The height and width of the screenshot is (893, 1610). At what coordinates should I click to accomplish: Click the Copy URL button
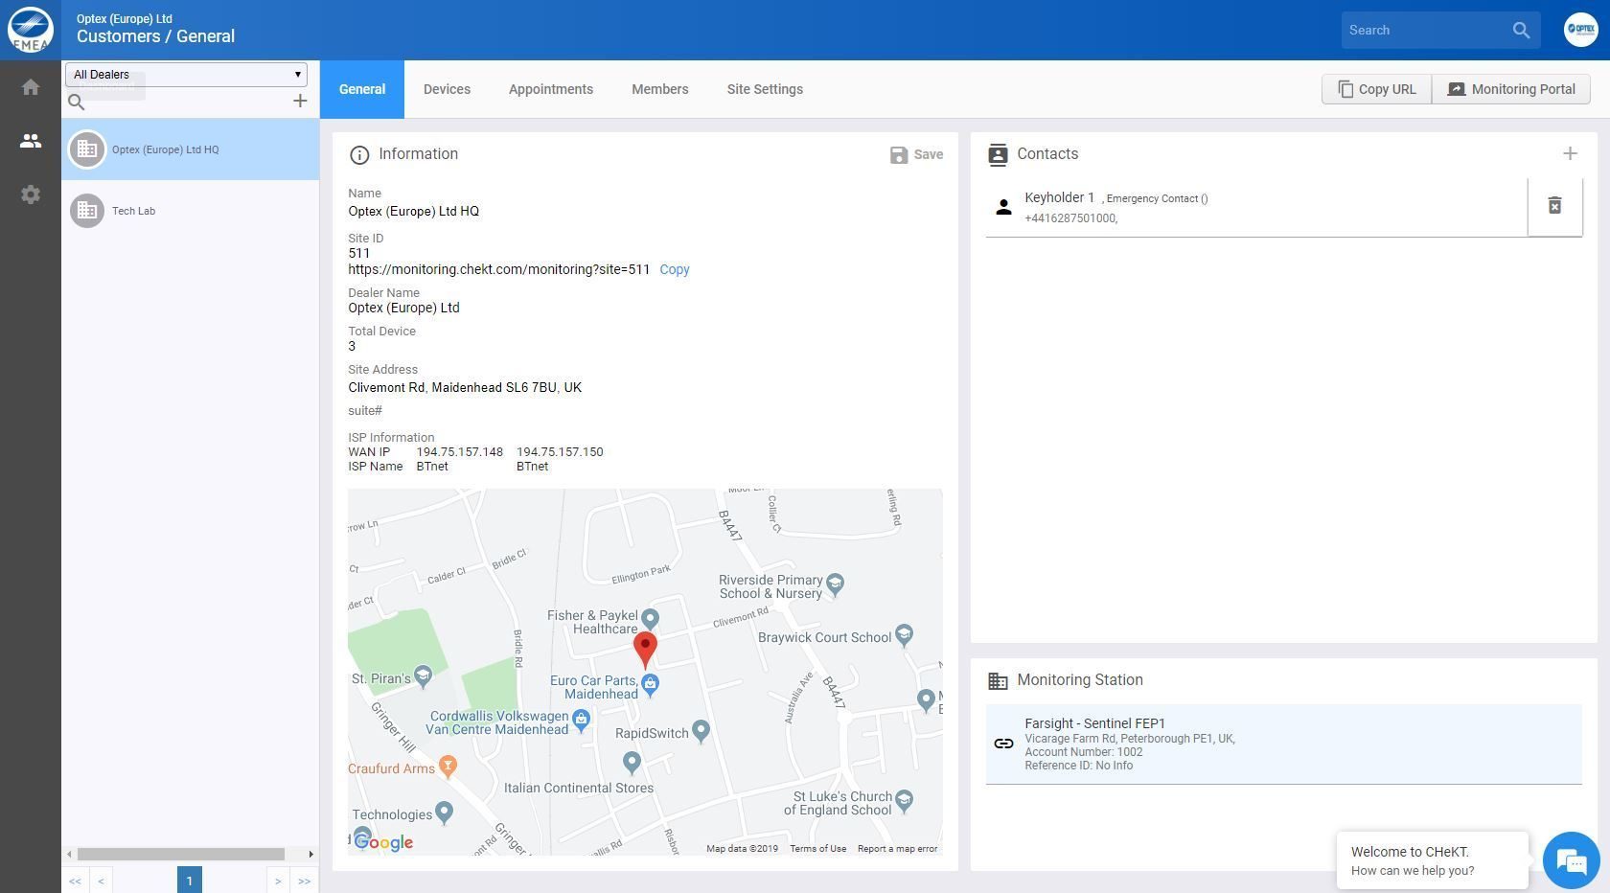point(1376,89)
